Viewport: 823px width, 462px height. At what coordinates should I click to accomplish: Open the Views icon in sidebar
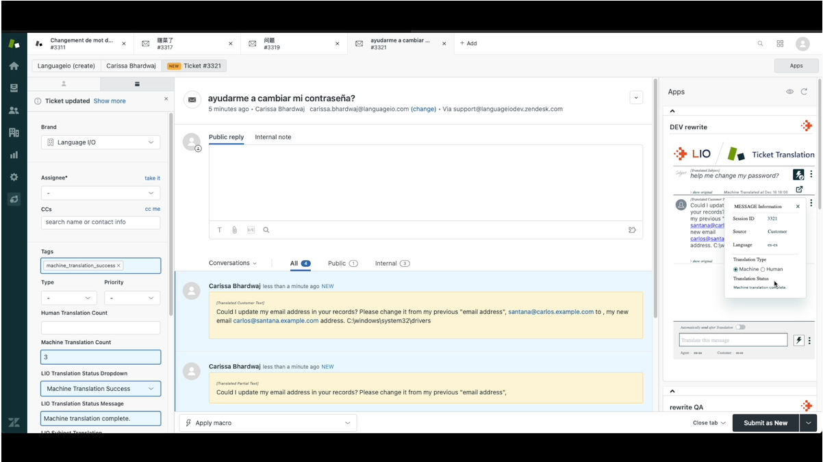click(14, 88)
